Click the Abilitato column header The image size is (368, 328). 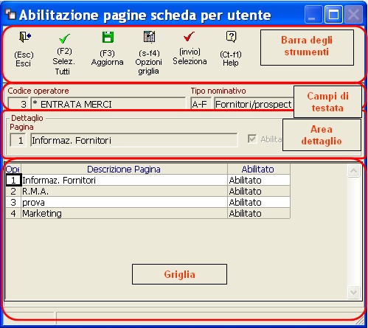click(x=259, y=169)
